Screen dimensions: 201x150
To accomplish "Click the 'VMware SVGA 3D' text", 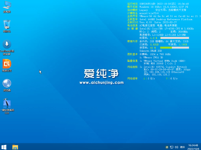I will [x=153, y=57].
